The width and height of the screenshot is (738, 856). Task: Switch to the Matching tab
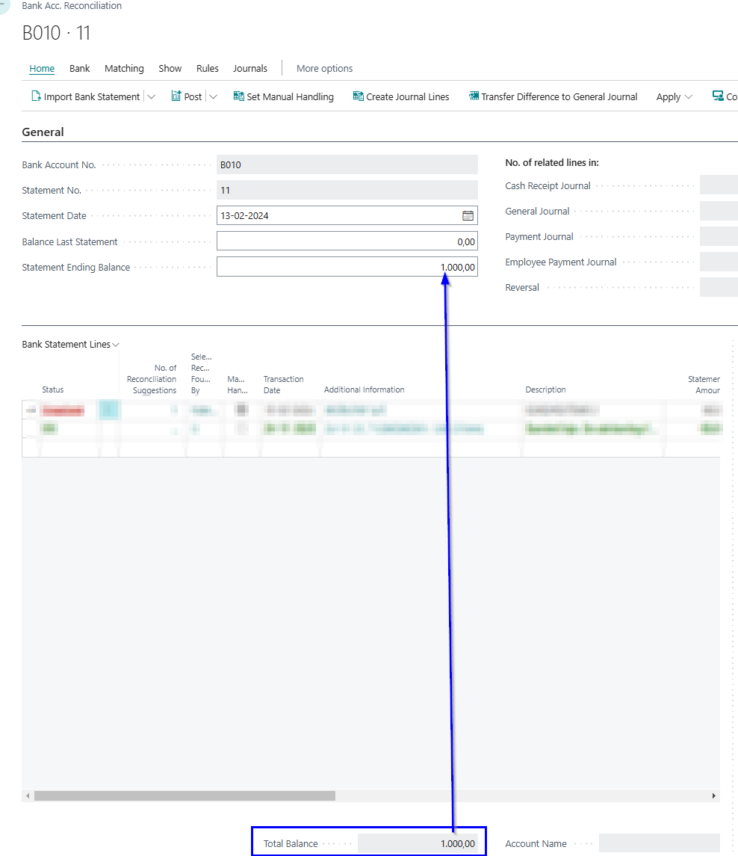click(x=124, y=69)
